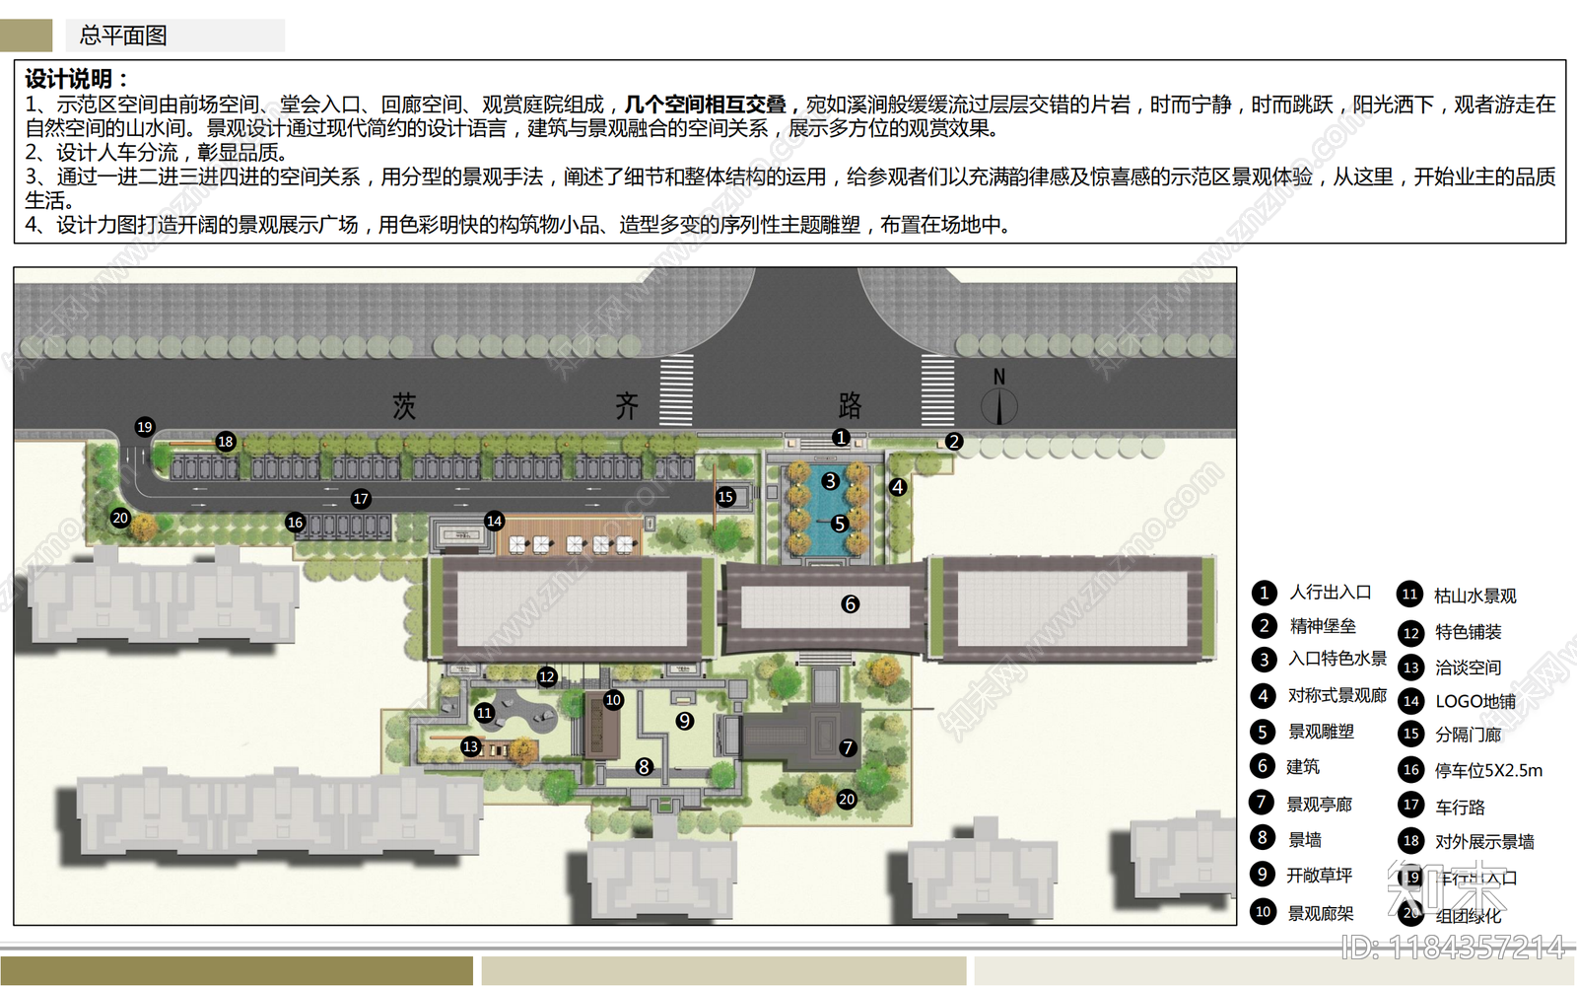The width and height of the screenshot is (1577, 986).
Task: Click the 总平面图 page title
Action: 123,35
